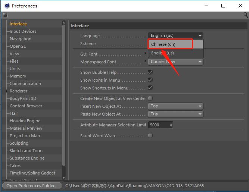Select Navigation category
This screenshot has width=249, height=192.
coord(21,39)
